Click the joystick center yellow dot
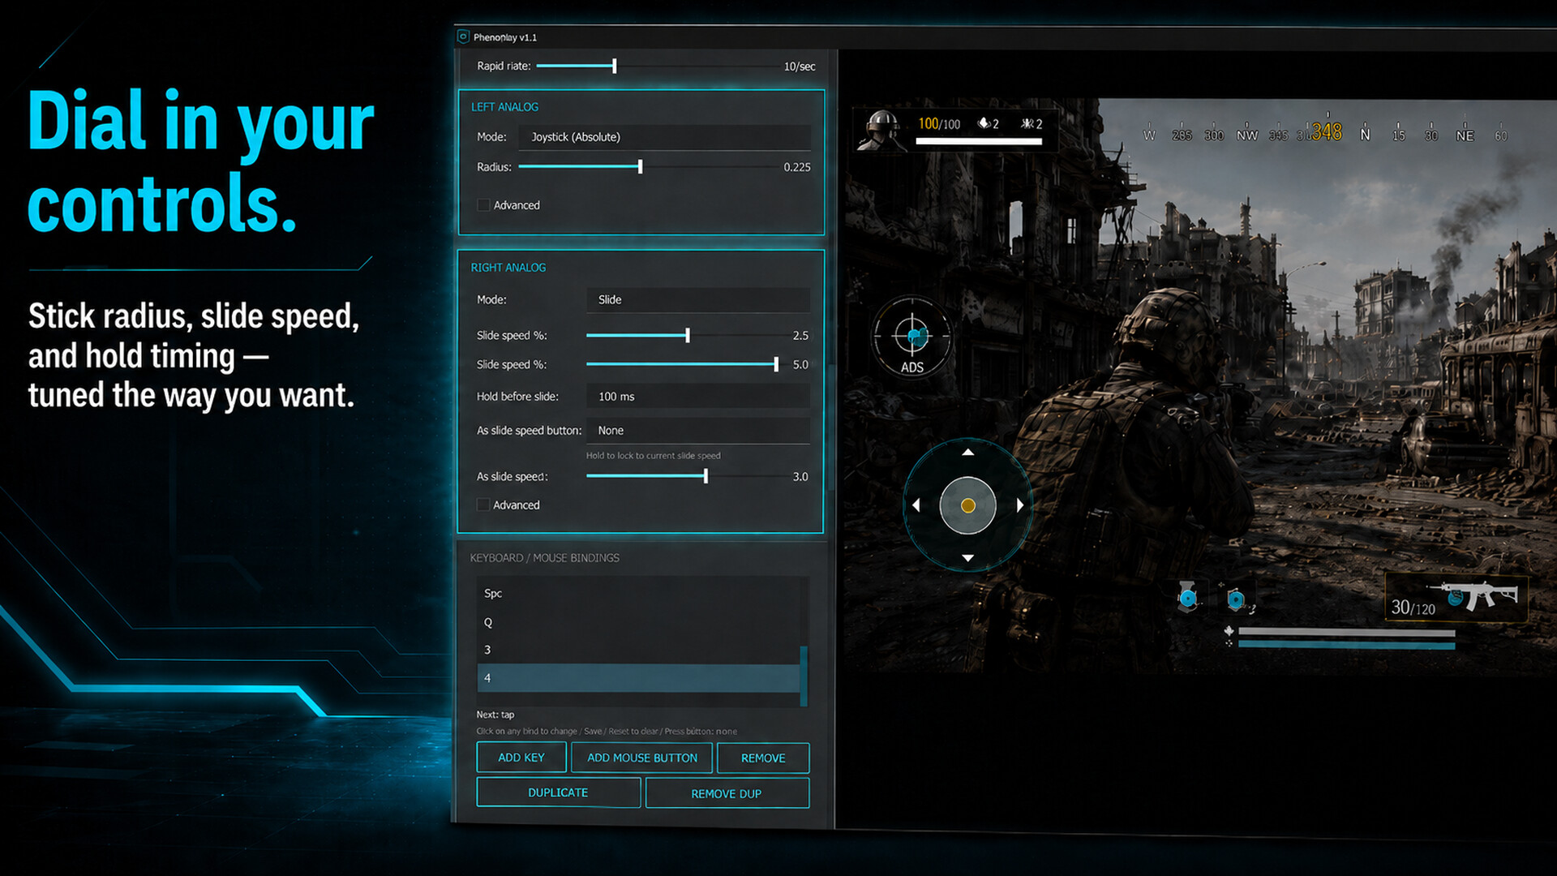Viewport: 1557px width, 876px height. [x=968, y=505]
